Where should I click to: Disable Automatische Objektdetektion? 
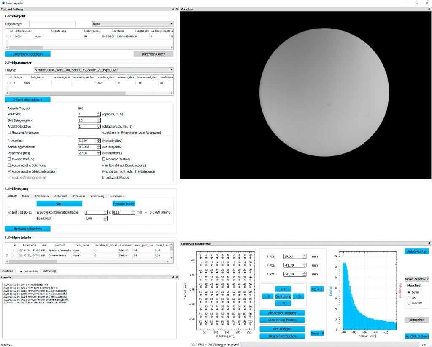pos(9,171)
